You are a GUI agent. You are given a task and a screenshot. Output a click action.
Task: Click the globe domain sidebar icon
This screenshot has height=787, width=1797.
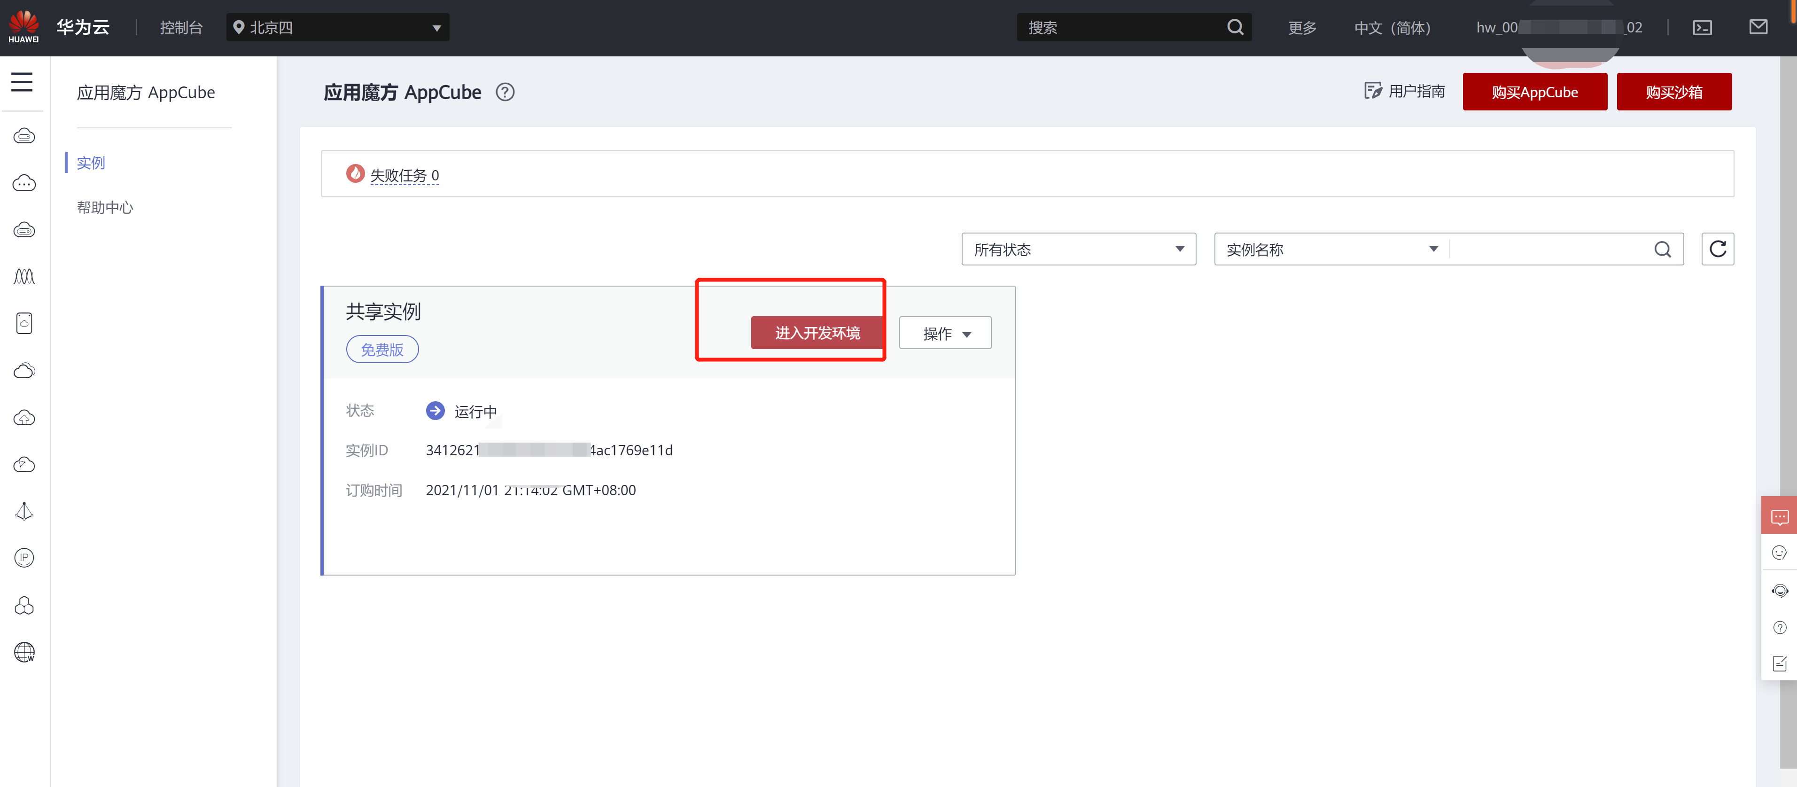24,652
